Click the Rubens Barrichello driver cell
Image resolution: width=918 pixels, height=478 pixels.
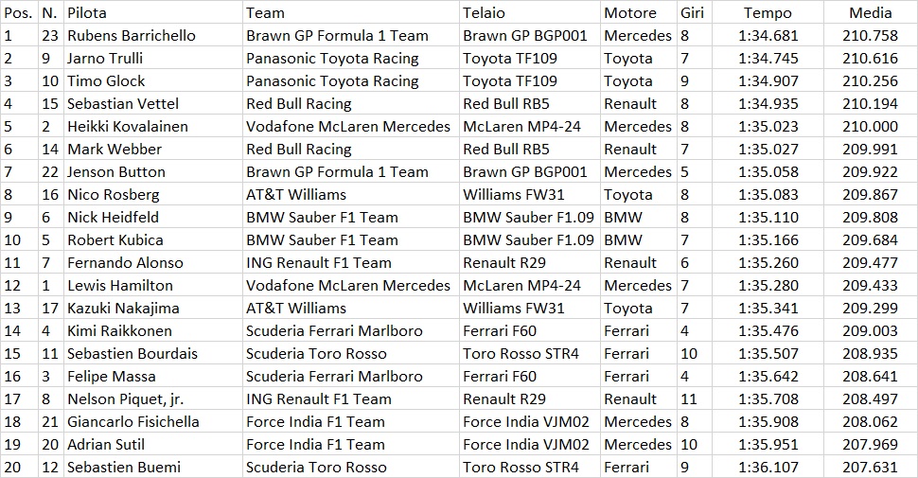coord(153,35)
